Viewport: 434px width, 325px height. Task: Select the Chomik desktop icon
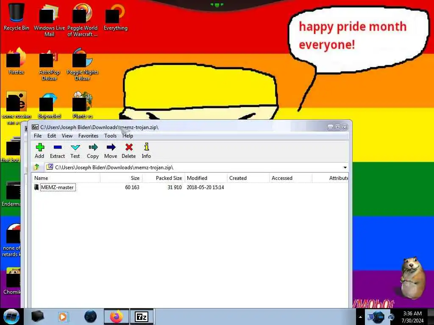click(x=11, y=281)
